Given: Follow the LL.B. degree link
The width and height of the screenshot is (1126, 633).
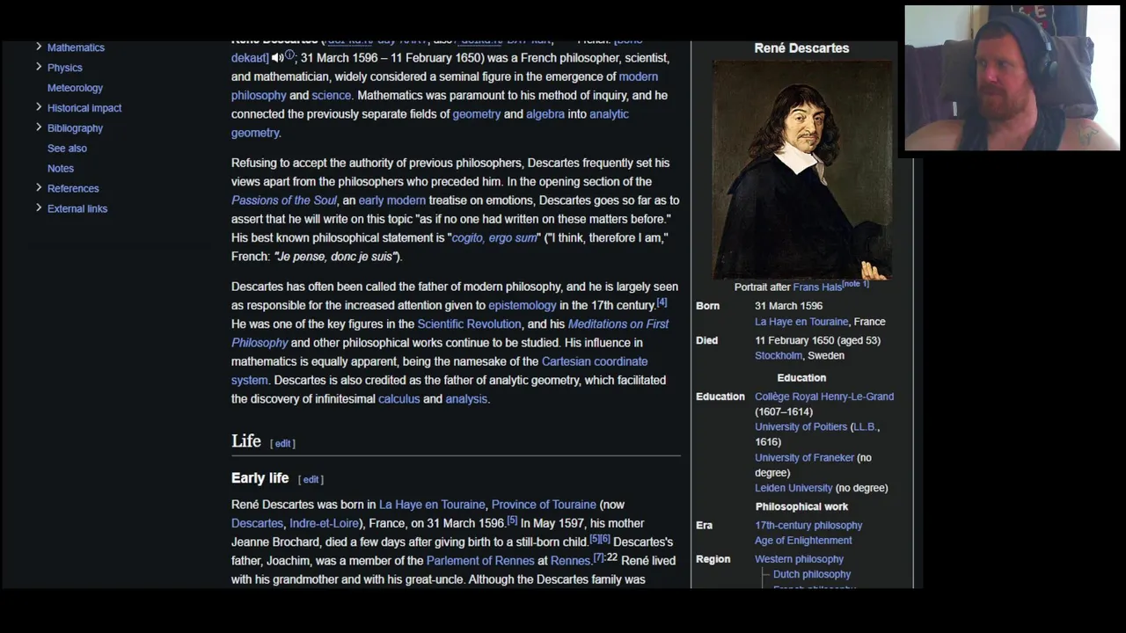Looking at the screenshot, I should tap(865, 427).
